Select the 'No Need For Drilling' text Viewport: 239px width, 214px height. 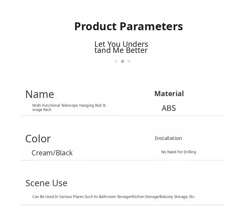pos(178,152)
